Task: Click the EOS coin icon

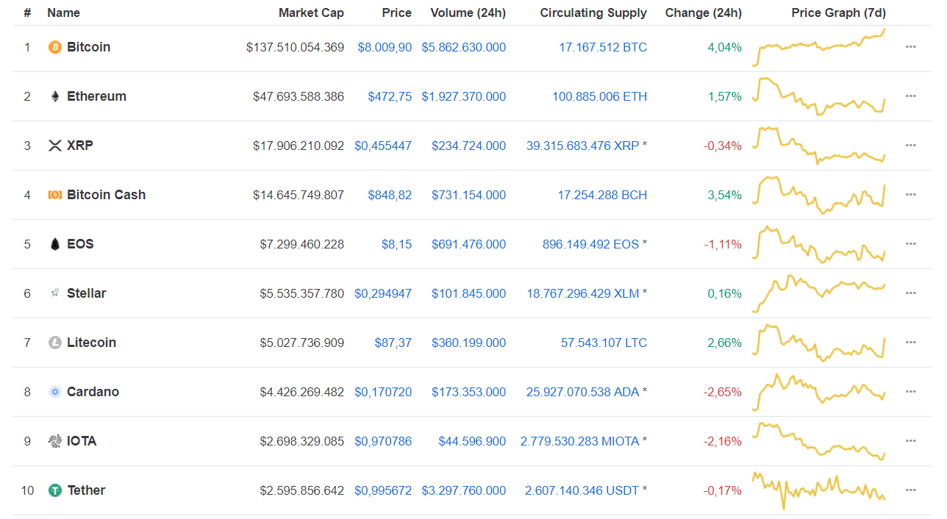Action: [x=54, y=243]
